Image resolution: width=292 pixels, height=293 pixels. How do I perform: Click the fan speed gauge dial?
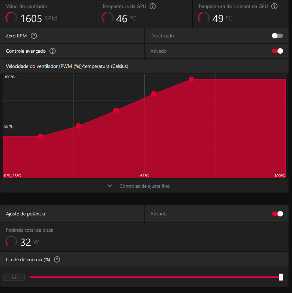coord(11,18)
